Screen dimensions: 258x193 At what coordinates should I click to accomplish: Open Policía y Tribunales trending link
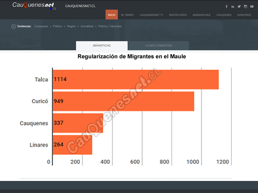[110, 26]
